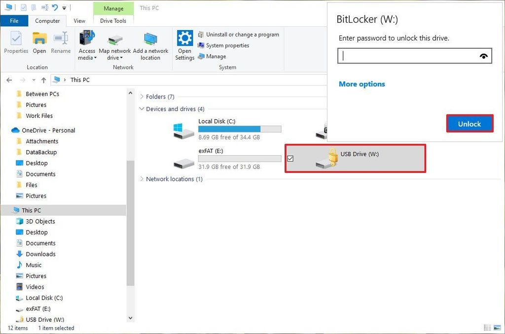Open System properties from the ribbon
Viewport: 505px width, 334px height.
point(200,45)
